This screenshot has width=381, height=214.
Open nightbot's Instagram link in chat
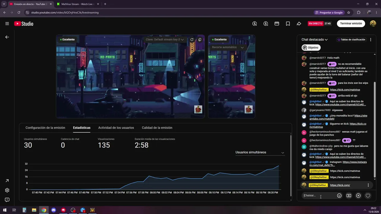[338, 164]
